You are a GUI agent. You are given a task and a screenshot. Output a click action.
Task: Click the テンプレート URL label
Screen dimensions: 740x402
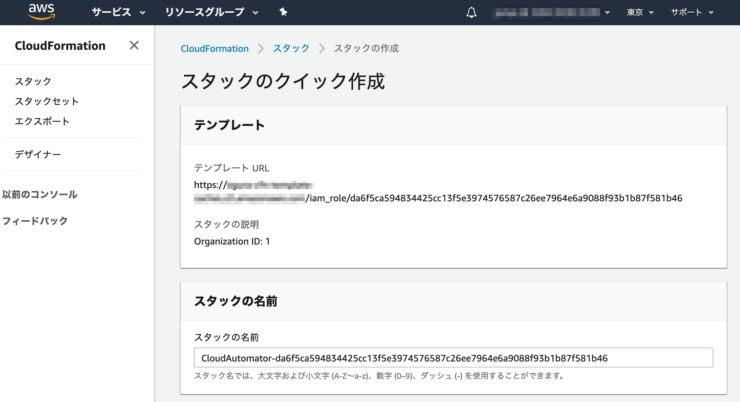click(x=231, y=168)
